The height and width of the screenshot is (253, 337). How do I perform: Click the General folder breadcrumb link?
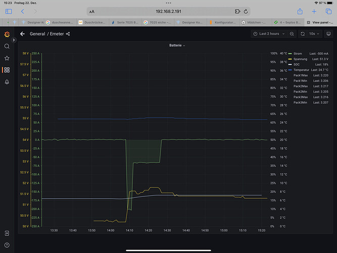click(x=37, y=34)
